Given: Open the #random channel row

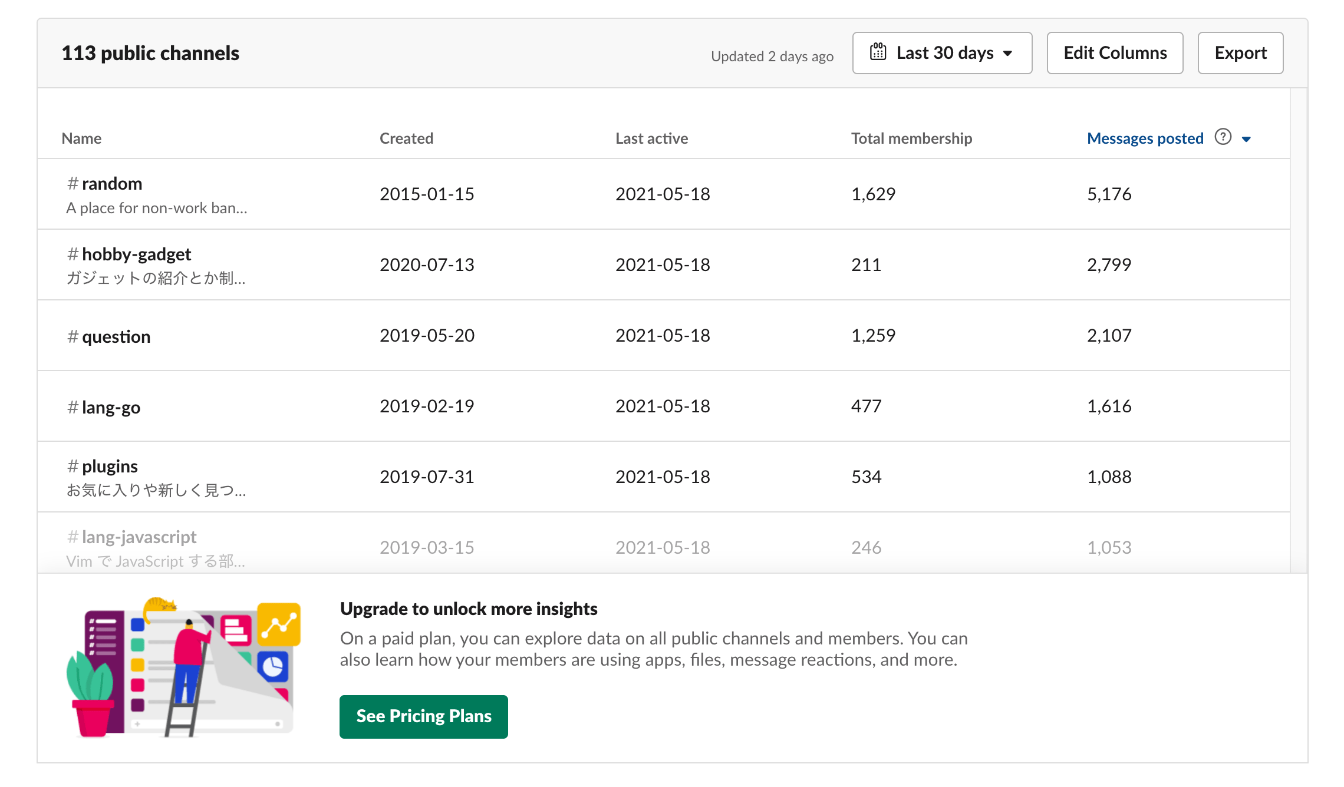Looking at the screenshot, I should (112, 184).
